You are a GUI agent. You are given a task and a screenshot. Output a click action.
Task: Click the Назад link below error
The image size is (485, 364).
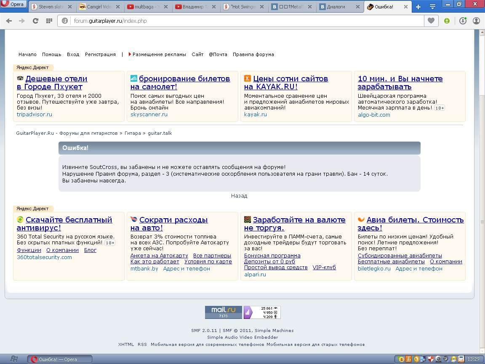pyautogui.click(x=239, y=196)
